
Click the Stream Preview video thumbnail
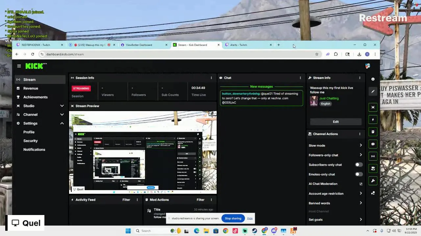coord(143,152)
